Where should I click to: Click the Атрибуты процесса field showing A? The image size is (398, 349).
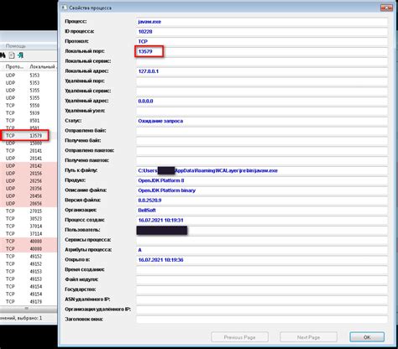click(262, 250)
